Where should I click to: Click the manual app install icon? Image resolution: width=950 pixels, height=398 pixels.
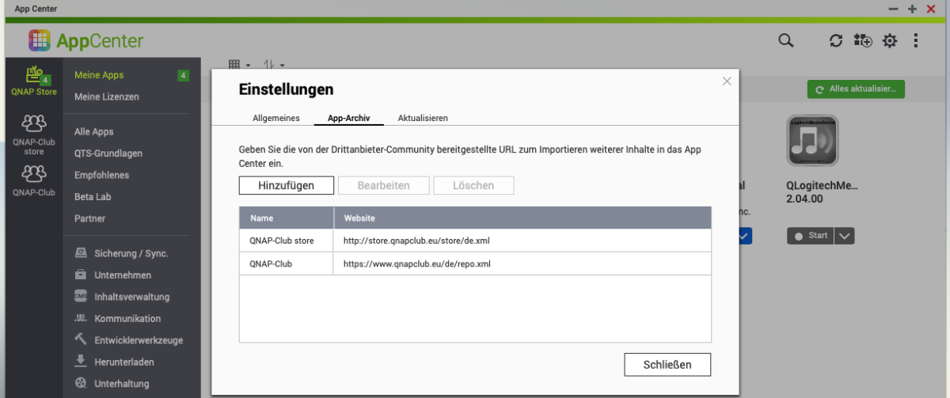click(863, 41)
